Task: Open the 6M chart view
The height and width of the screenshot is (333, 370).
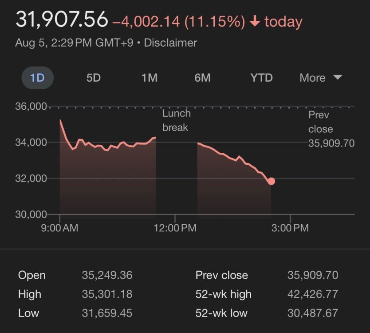Action: [x=202, y=78]
